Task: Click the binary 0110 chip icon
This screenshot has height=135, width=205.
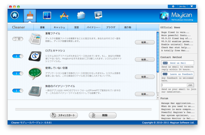Action: (x=35, y=91)
